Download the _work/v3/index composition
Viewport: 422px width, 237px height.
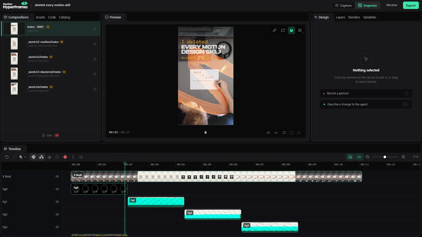95,59
